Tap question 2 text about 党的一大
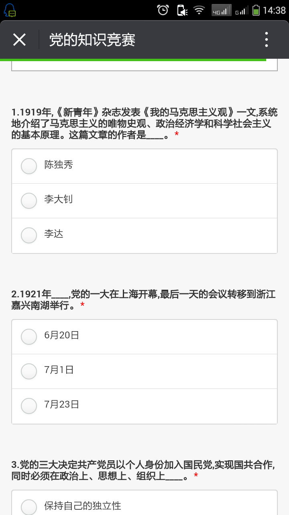This screenshot has height=515, width=289. 144,300
